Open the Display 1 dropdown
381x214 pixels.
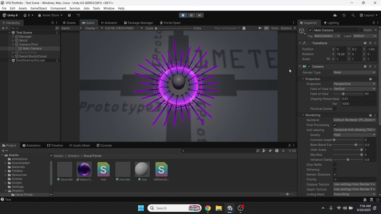[94, 28]
